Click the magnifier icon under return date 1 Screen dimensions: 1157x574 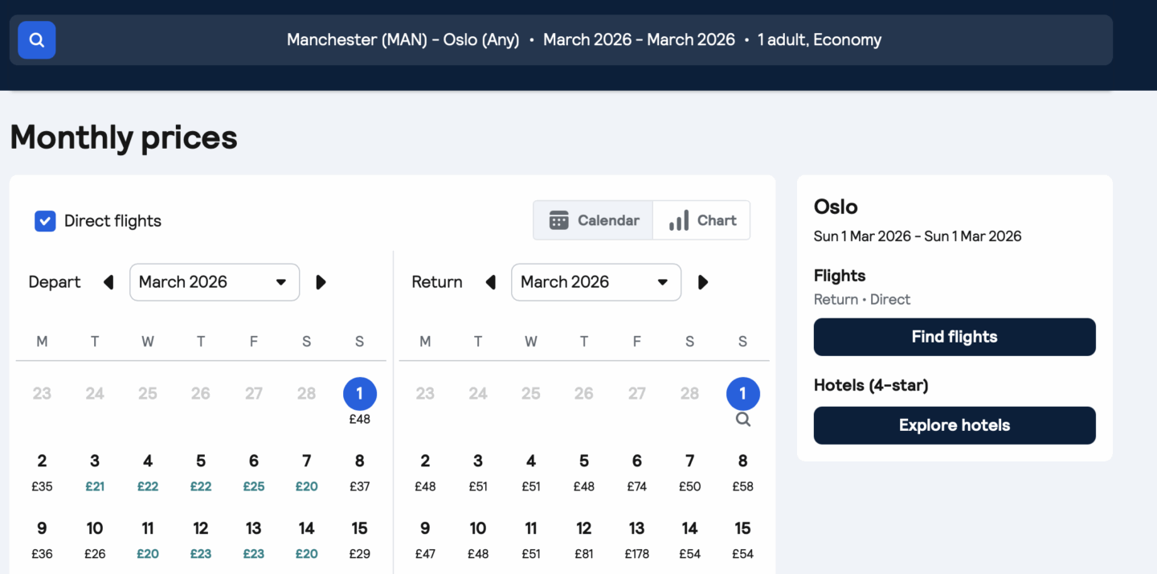(x=742, y=419)
